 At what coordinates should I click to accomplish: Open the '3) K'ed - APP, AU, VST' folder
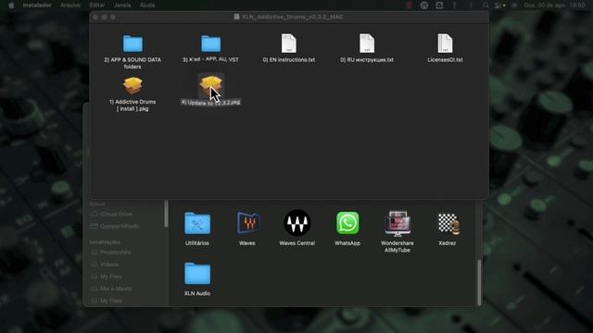point(210,44)
